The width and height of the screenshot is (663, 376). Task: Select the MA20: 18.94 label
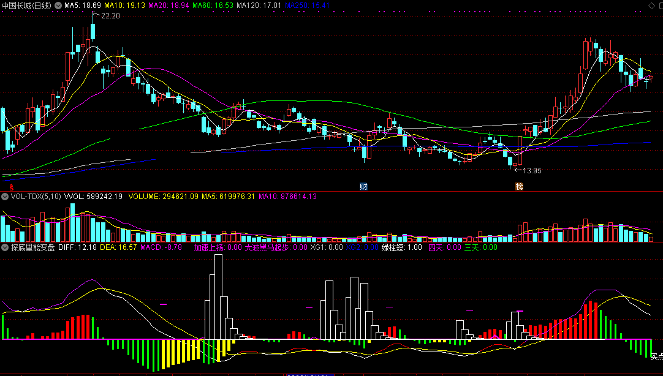169,6
